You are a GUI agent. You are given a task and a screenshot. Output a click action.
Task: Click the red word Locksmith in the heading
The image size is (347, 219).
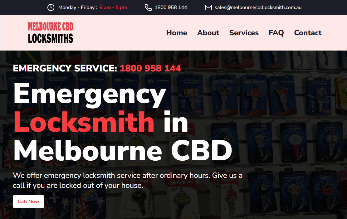pyautogui.click(x=84, y=122)
